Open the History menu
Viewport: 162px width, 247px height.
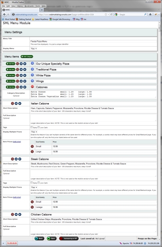coord(20,6)
